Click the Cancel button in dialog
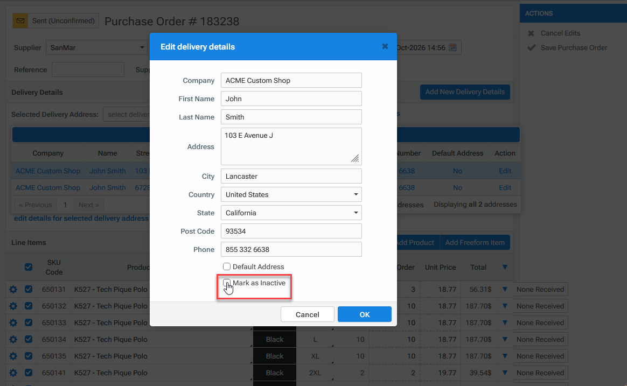The height and width of the screenshot is (386, 627). (308, 314)
